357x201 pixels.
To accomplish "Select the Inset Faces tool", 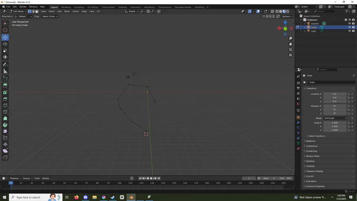I will pyautogui.click(x=5, y=93).
